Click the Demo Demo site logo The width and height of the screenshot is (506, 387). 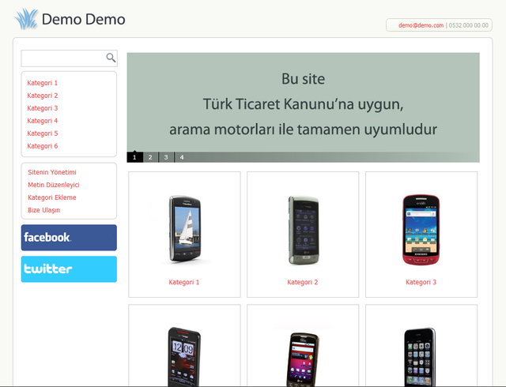(x=70, y=19)
